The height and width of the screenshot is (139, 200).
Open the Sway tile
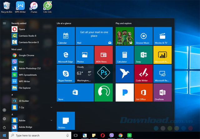[x=144, y=55]
